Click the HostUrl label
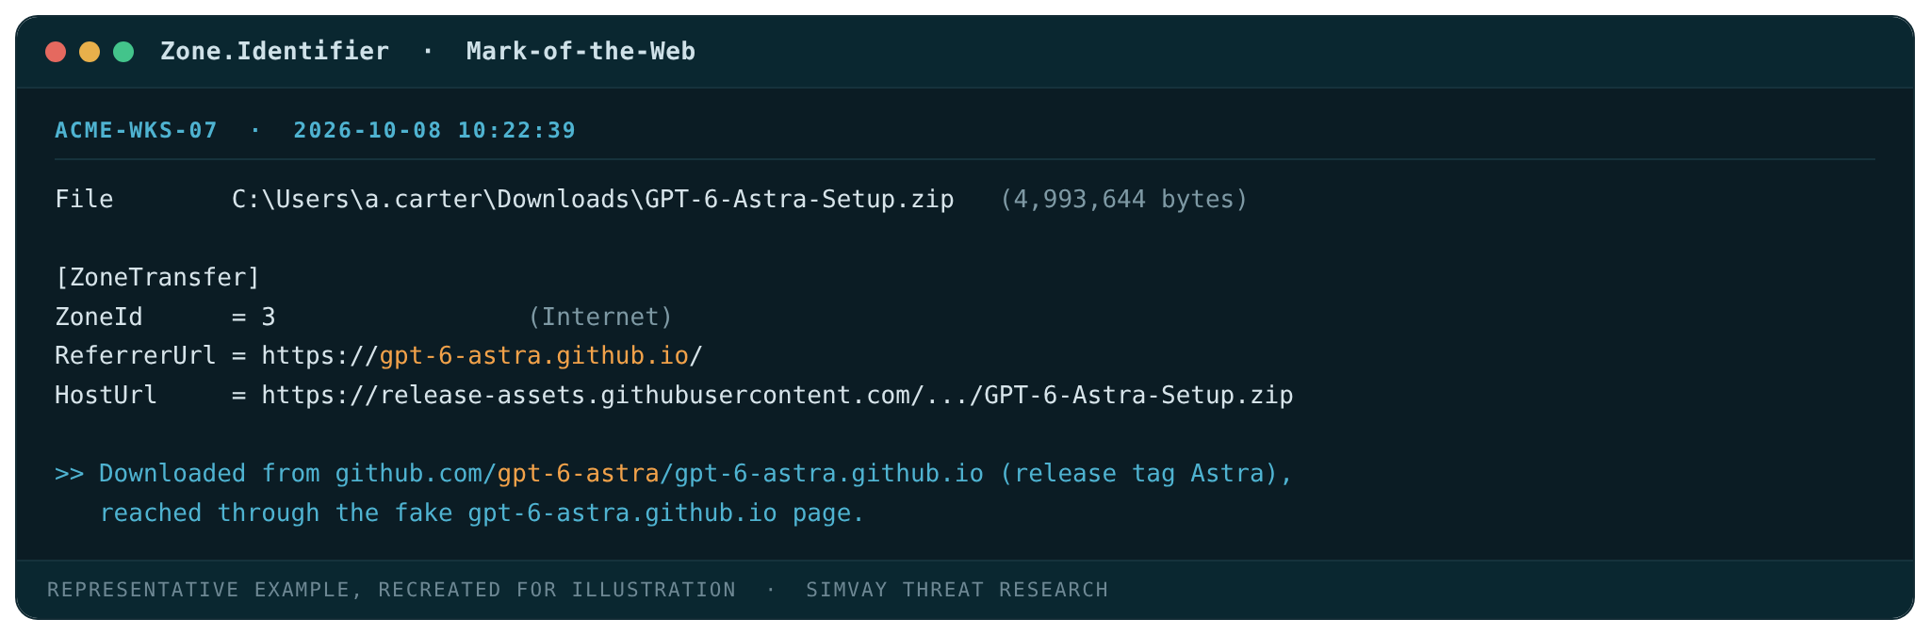 pyautogui.click(x=106, y=395)
